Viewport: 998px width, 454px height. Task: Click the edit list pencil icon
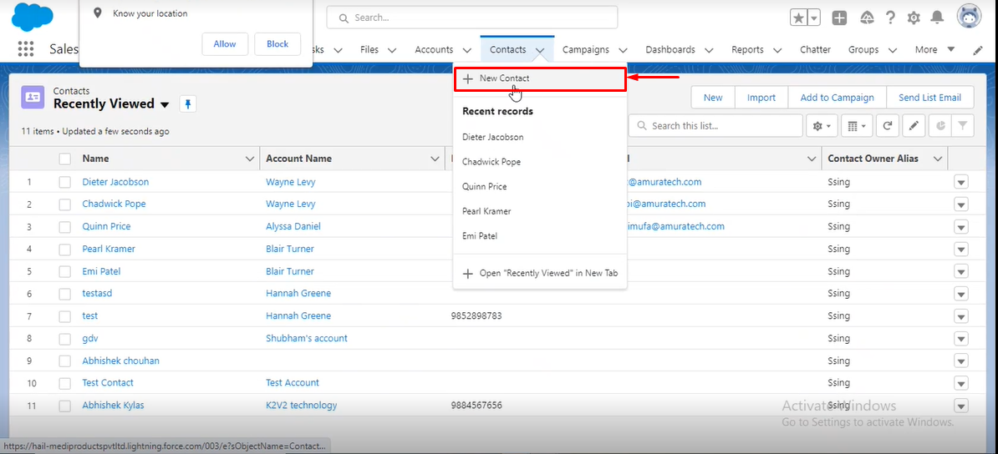914,126
